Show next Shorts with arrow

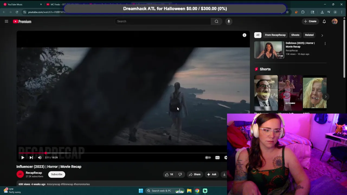[326, 97]
